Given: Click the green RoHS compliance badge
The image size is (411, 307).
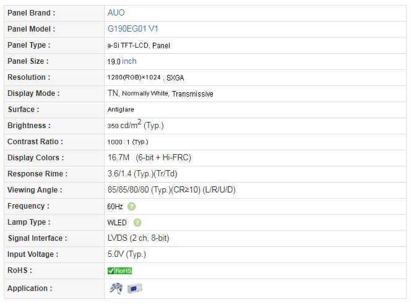Looking at the screenshot, I should pyautogui.click(x=119, y=270).
